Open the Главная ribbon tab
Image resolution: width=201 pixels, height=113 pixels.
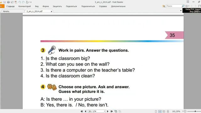[x=10, y=6]
